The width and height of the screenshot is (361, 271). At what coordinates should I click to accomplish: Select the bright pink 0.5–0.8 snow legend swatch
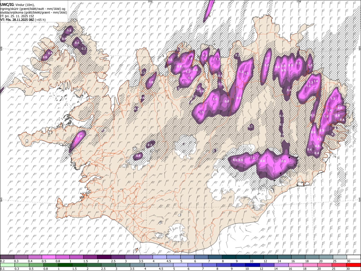click(x=49, y=257)
